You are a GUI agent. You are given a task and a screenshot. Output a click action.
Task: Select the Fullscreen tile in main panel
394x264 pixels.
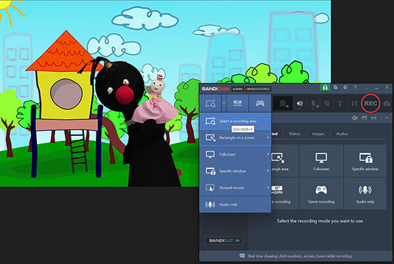click(x=321, y=162)
